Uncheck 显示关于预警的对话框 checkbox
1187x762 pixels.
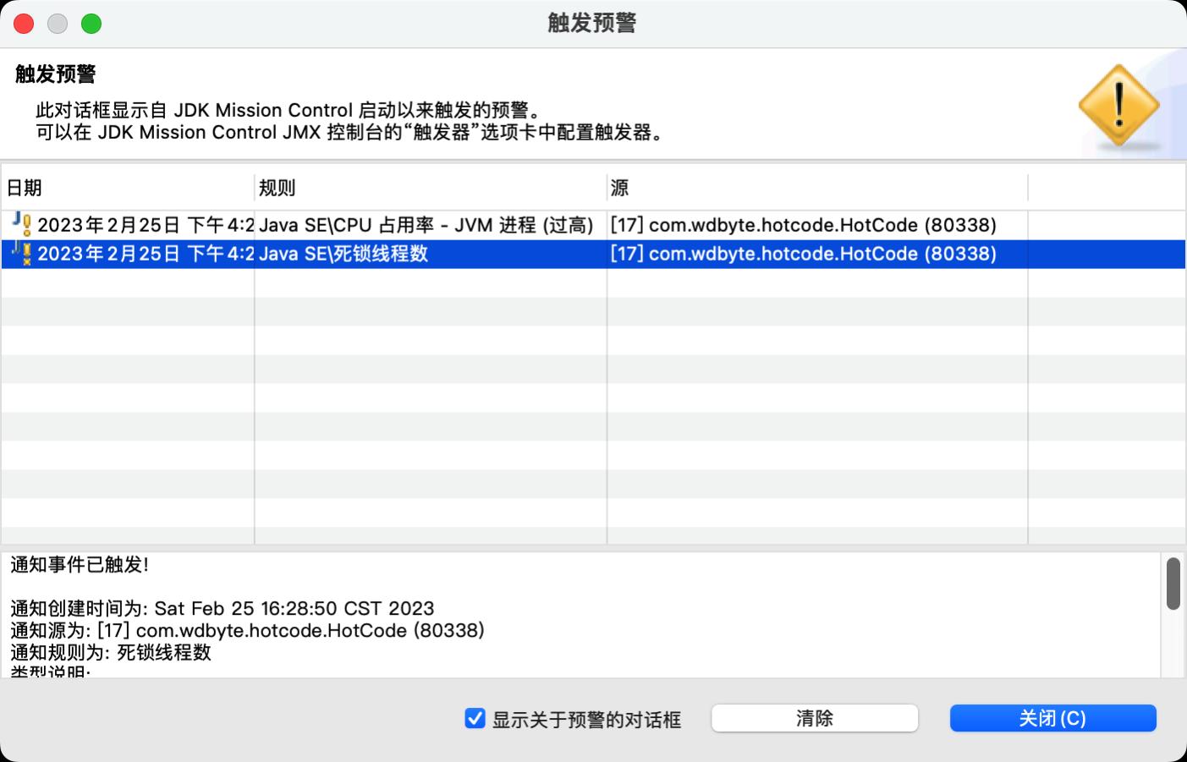475,719
